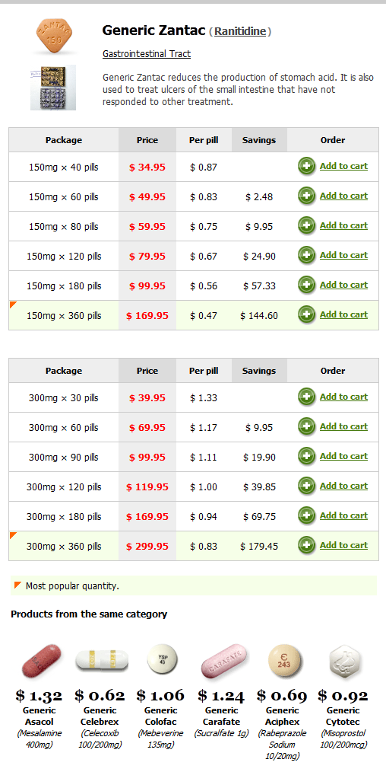Image resolution: width=386 pixels, height=772 pixels.
Task: Open the Zantac blister pack photo
Action: 53,87
